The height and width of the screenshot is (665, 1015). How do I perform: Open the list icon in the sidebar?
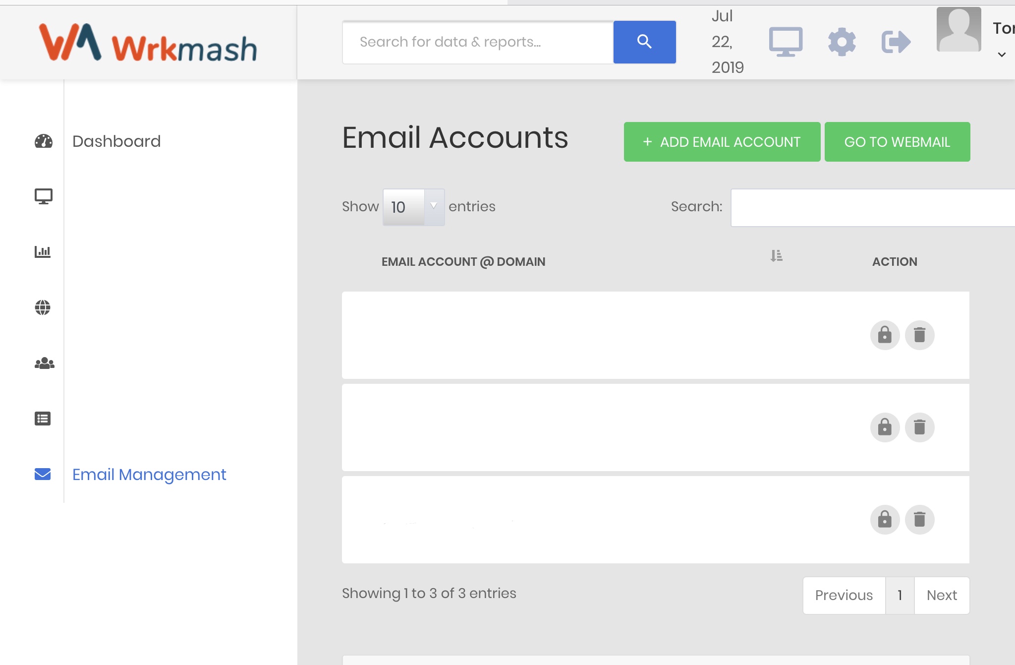pyautogui.click(x=44, y=419)
